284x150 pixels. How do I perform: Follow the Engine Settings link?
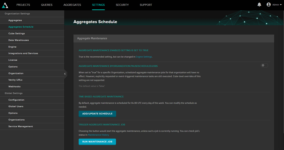click(x=144, y=57)
